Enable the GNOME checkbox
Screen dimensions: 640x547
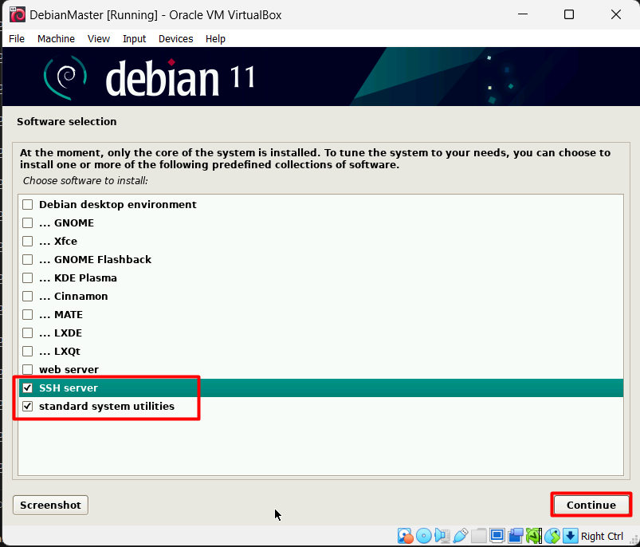[27, 223]
